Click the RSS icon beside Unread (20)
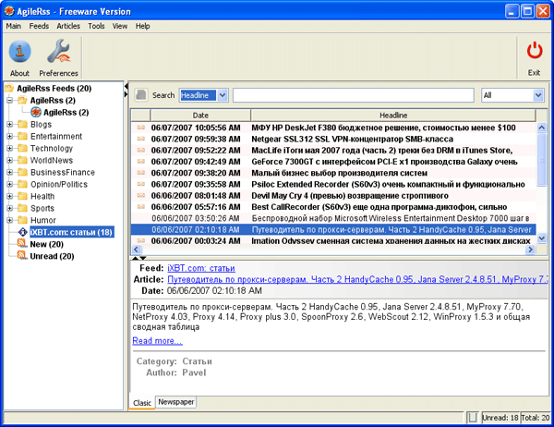Image resolution: width=554 pixels, height=427 pixels. coord(22,256)
